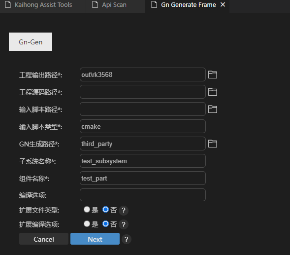Switch to Kaihong Assist Tools tab

pyautogui.click(x=43, y=4)
